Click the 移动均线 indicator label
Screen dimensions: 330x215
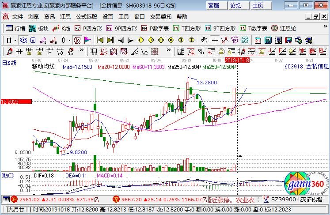tap(43, 67)
